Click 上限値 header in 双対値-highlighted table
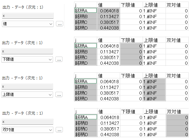Viewport: 190px width, 139px height. pos(154,111)
